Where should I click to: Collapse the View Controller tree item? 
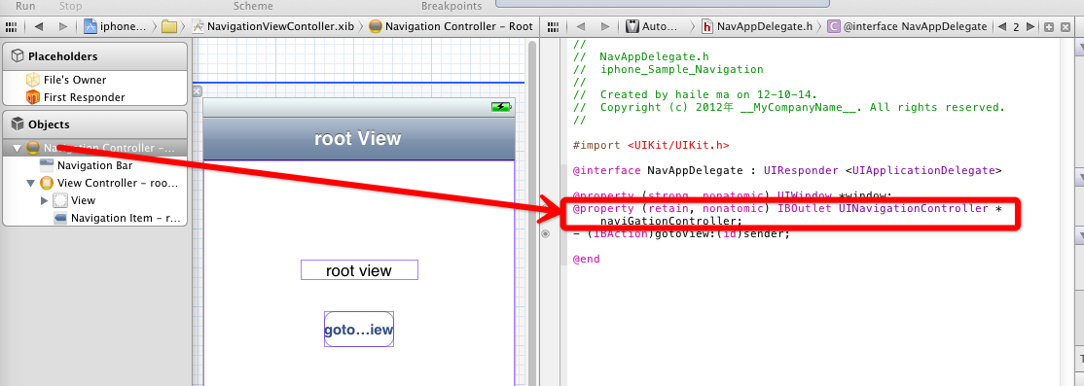(30, 183)
